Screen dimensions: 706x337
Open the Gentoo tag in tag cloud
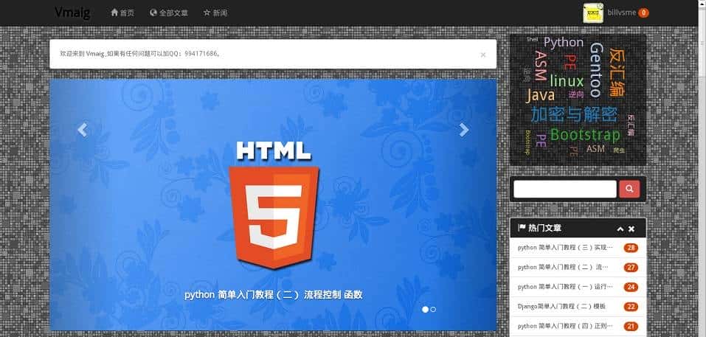tap(596, 70)
